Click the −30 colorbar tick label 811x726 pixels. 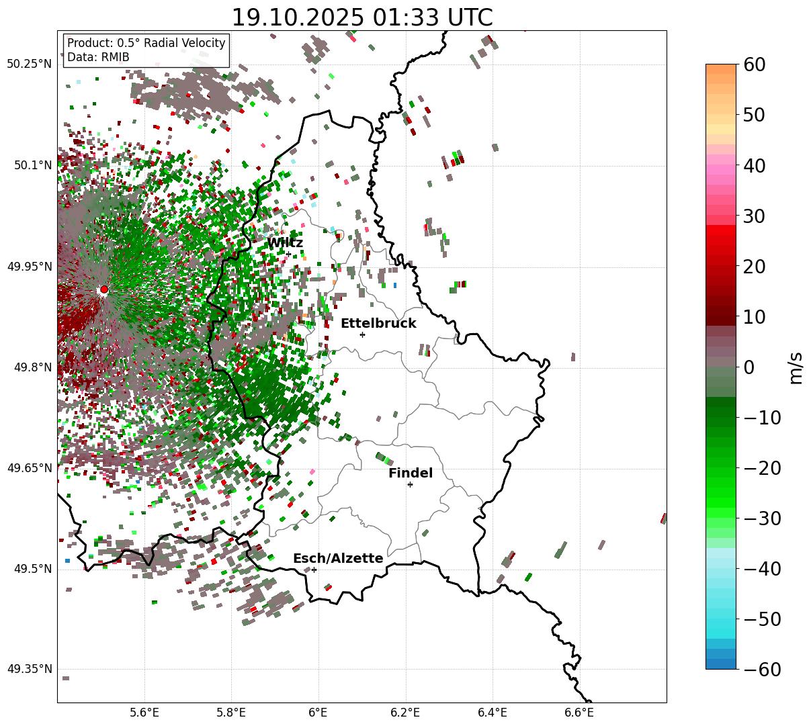762,518
